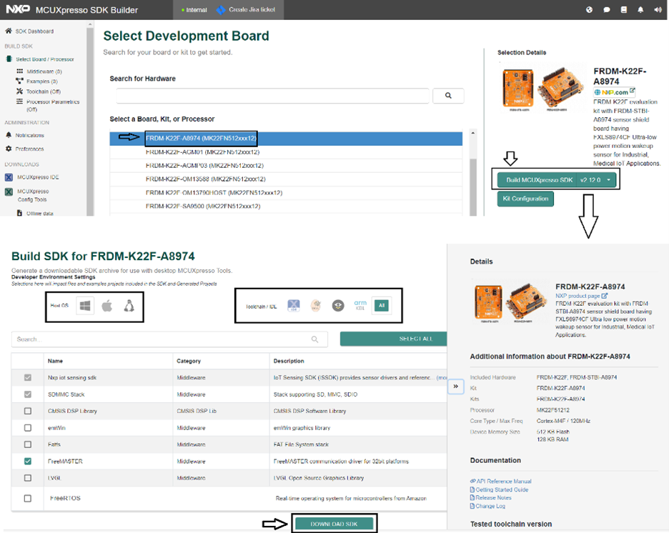Select the MCUXpresso IDE toolchain icon
This screenshot has height=533, width=669.
[293, 305]
